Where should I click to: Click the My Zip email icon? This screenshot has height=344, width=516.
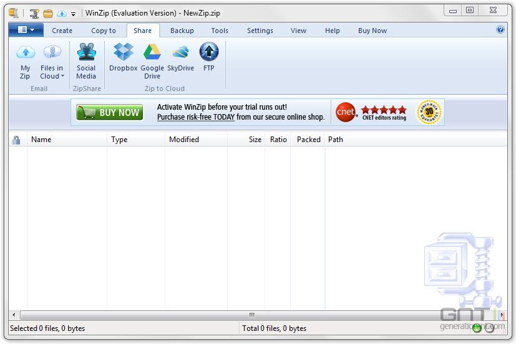click(26, 62)
